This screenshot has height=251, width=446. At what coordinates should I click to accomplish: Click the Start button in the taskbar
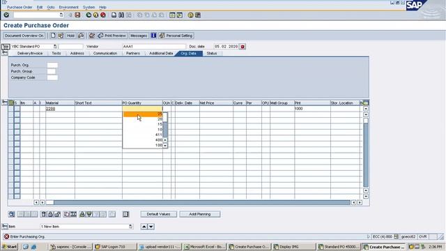tap(10, 247)
